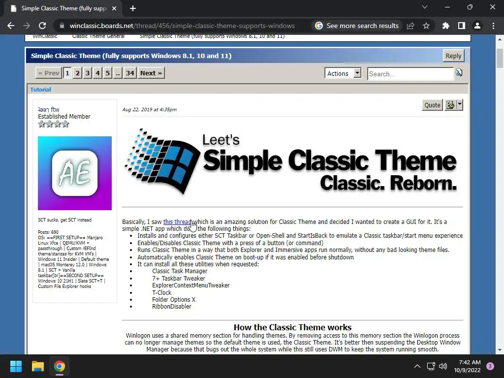Image resolution: width=504 pixels, height=378 pixels.
Task: Click the 'Folder Options X' list item
Action: [x=174, y=300]
